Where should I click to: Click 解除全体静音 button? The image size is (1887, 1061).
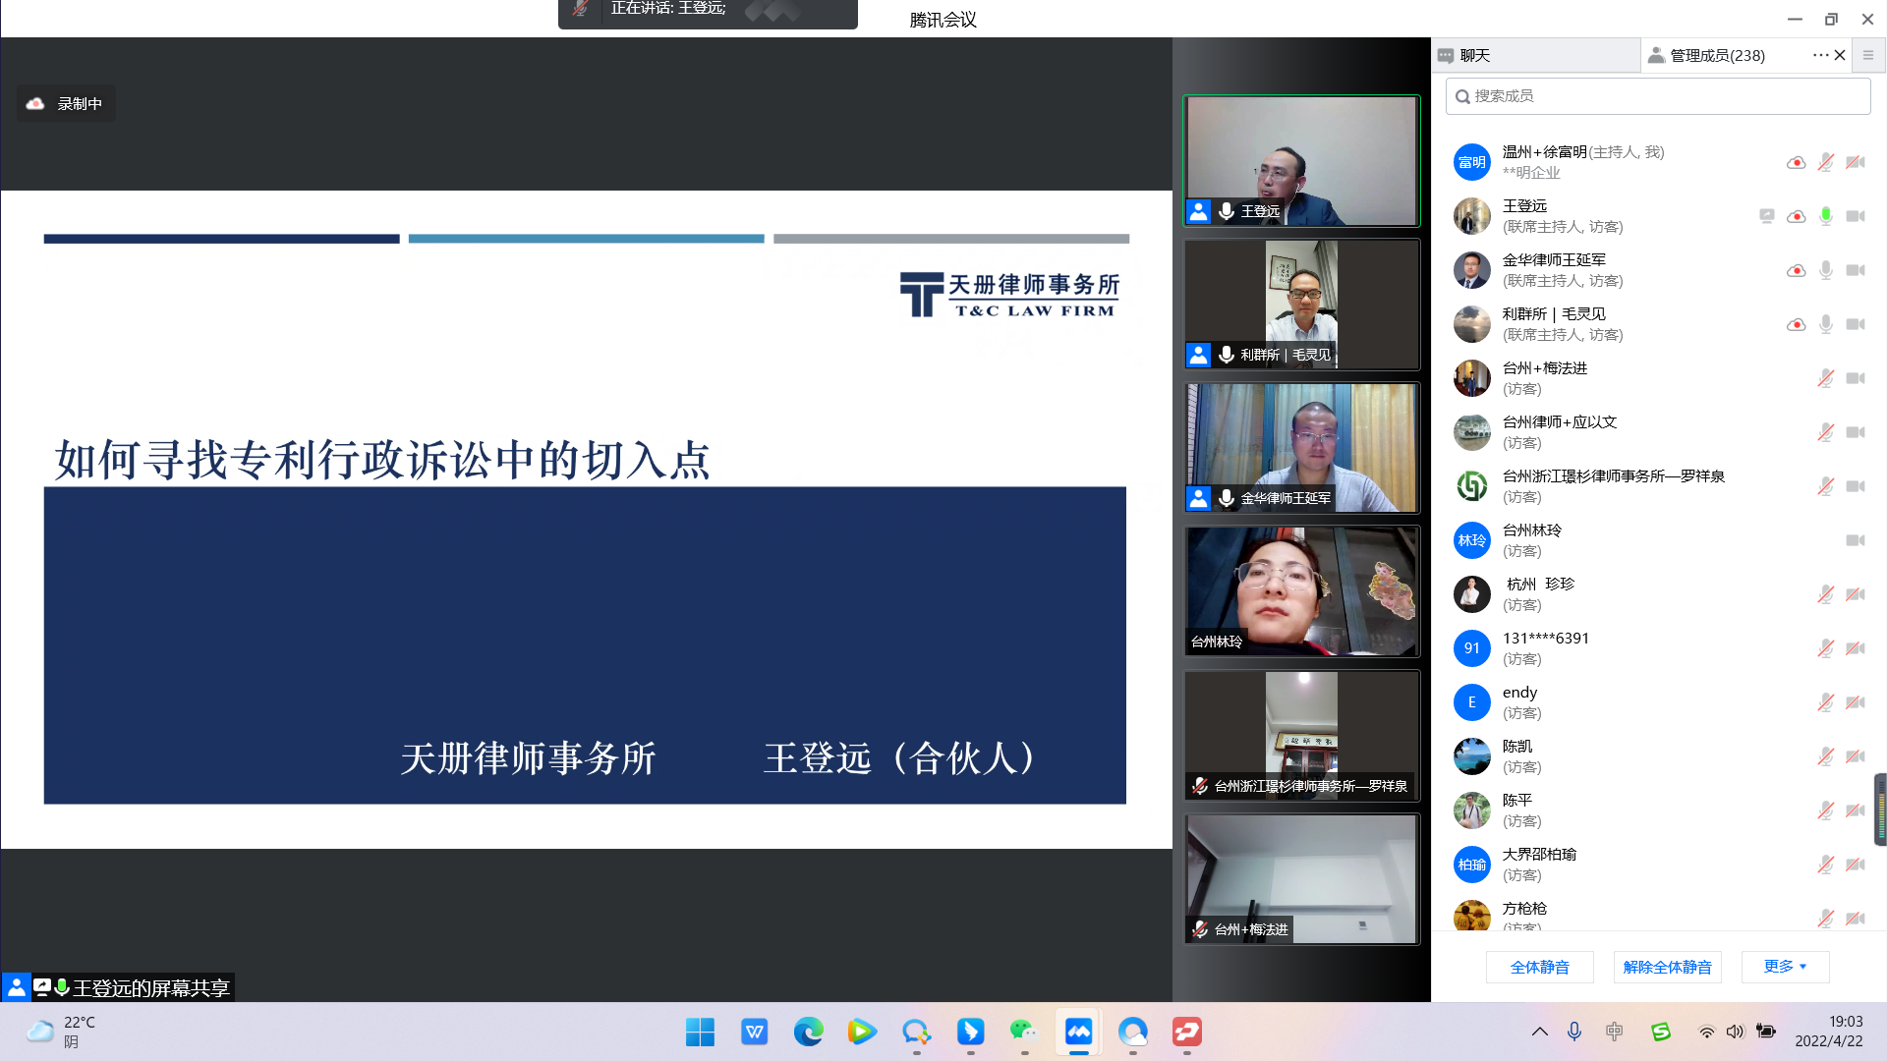(1667, 967)
